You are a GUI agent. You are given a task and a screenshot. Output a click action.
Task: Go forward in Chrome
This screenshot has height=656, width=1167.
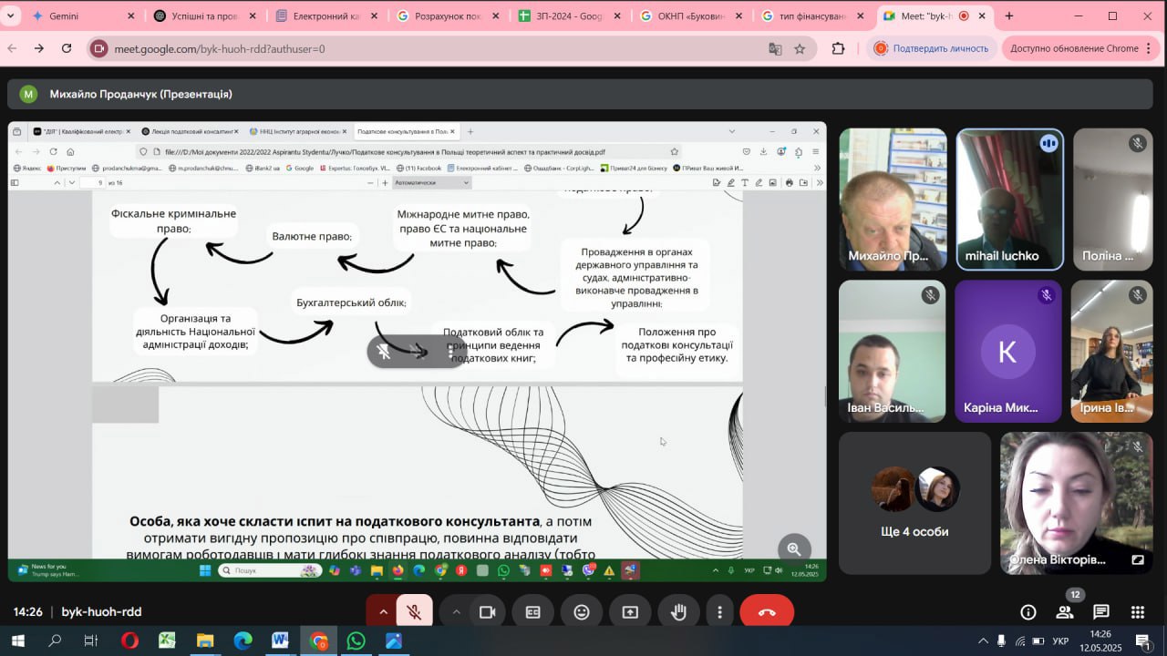click(x=39, y=48)
